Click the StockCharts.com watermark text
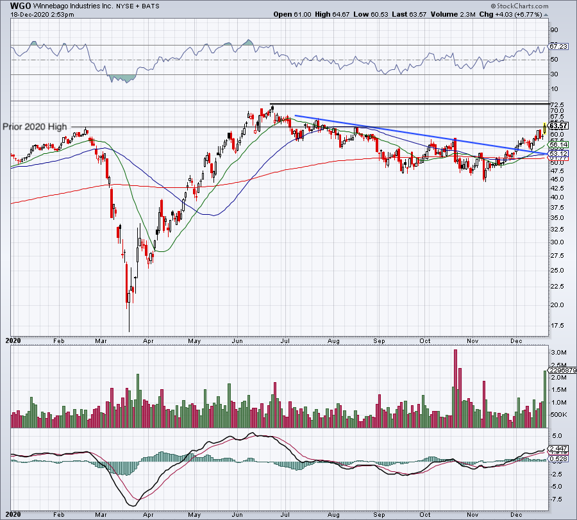Image resolution: width=577 pixels, height=520 pixels. click(519, 6)
